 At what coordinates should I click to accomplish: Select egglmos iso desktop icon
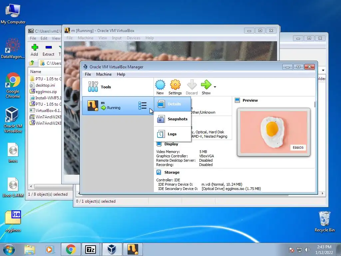coord(13,221)
